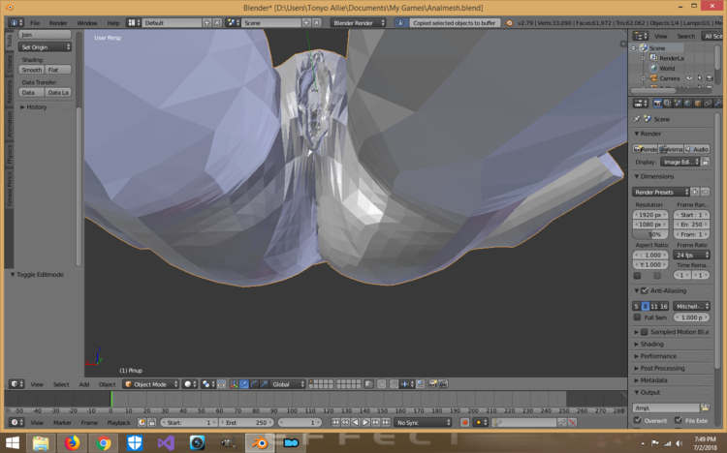727x453 pixels.
Task: Enable the Full Sample checkbox
Action: (638, 317)
